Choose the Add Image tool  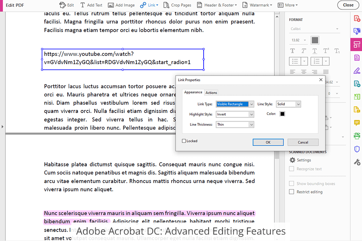click(121, 5)
